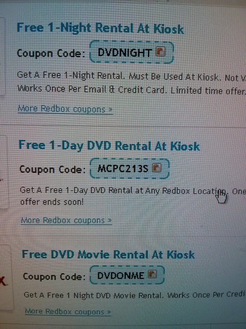Viewport: 246px width, 329px height.
Task: Follow More Redbox coupons link under DVDNIGHT
Action: [x=65, y=109]
